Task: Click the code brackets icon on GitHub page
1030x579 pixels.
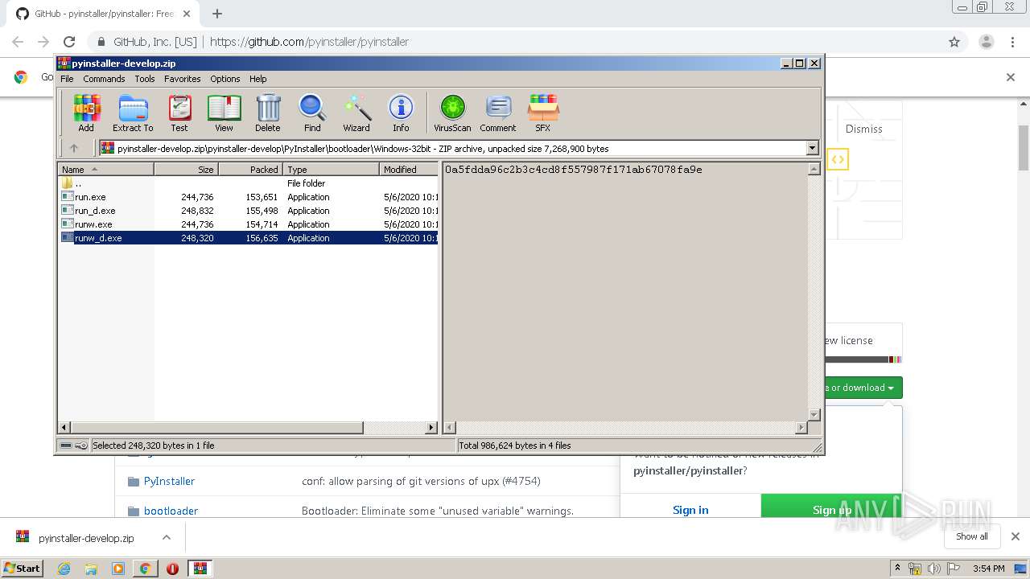Action: click(838, 159)
